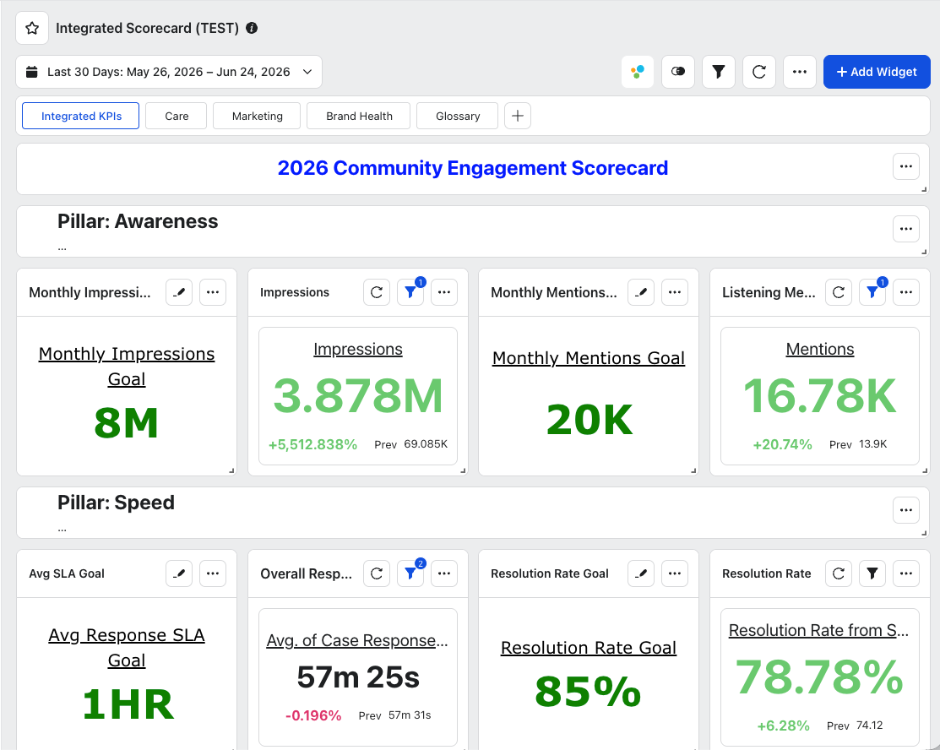Open more options on Impressions widget
Viewport: 940px width, 750px height.
coord(444,292)
